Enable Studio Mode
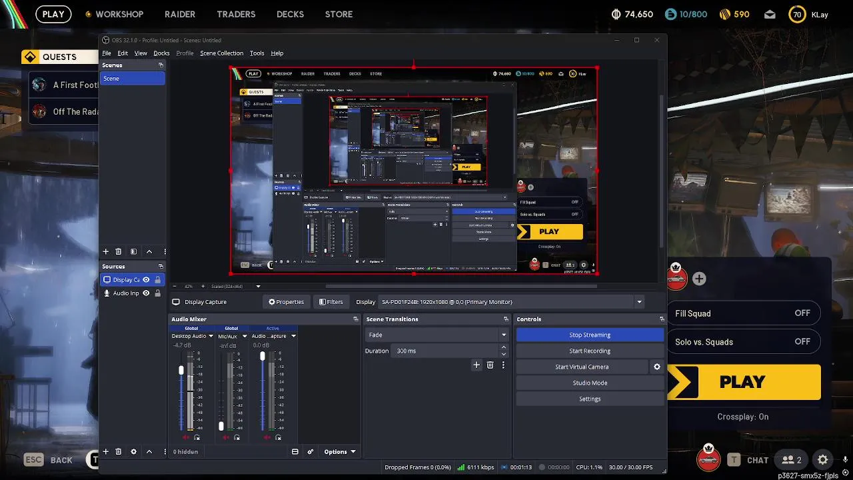 (590, 383)
